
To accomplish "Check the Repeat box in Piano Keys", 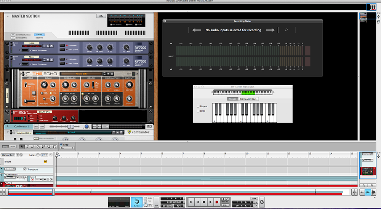I will coord(198,106).
